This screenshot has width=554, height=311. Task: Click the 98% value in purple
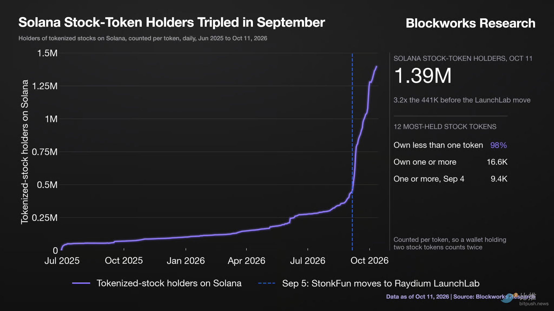[x=499, y=145]
